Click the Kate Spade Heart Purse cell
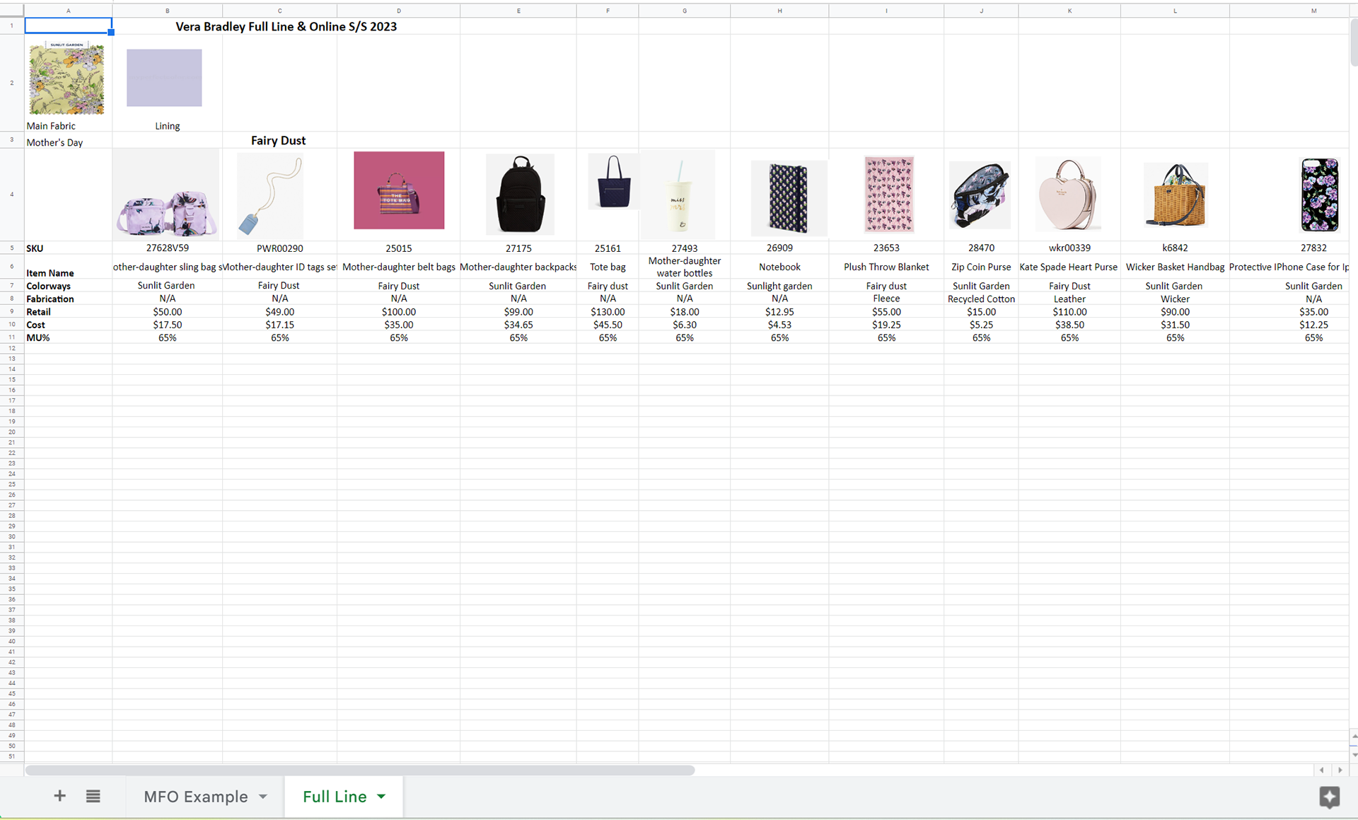Image resolution: width=1358 pixels, height=820 pixels. 1069,267
